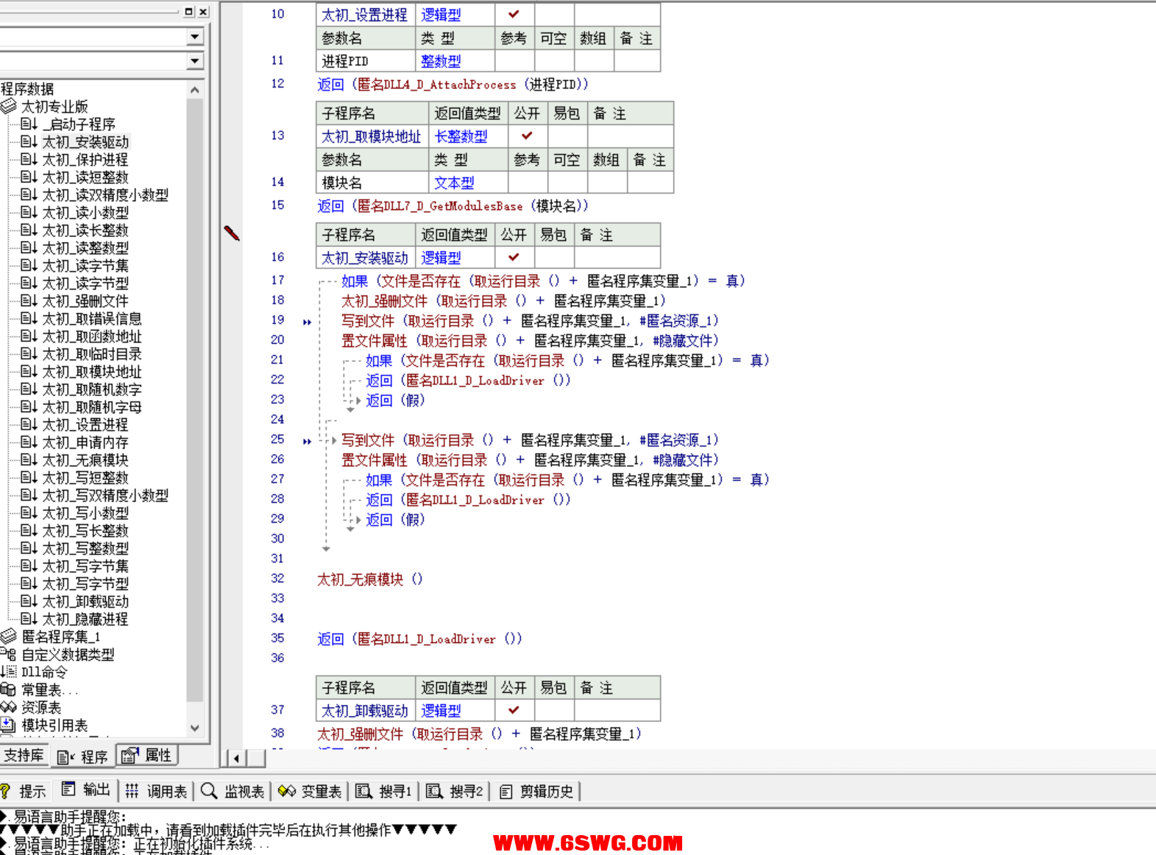Click expand arrow marker at line 19
Screen dimensions: 1156x855
point(307,322)
